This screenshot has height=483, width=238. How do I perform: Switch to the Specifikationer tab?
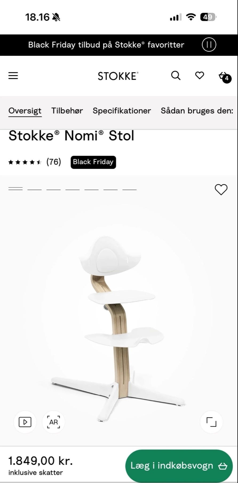tap(122, 111)
